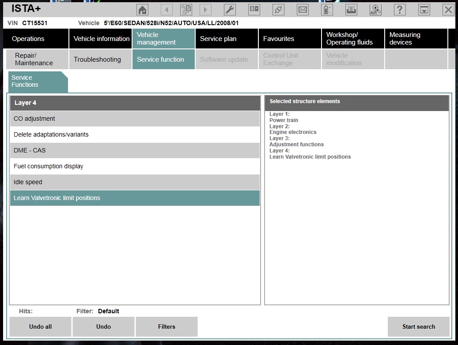The image size is (458, 345).
Task: Click Engine electronics in selected structure
Action: [x=293, y=132]
